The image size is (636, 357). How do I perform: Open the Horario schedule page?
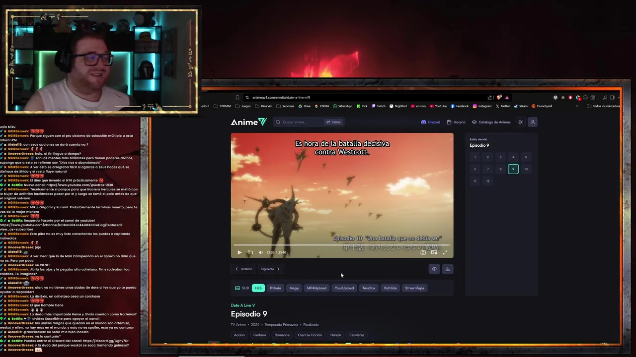point(456,122)
